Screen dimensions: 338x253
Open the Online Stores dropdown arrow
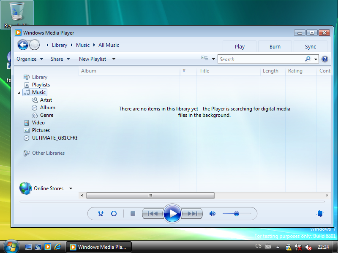point(71,188)
